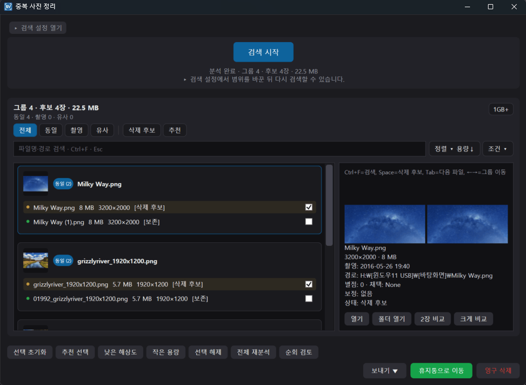This screenshot has height=385, width=526.
Task: Switch to the 유사 filter tab
Action: 102,130
